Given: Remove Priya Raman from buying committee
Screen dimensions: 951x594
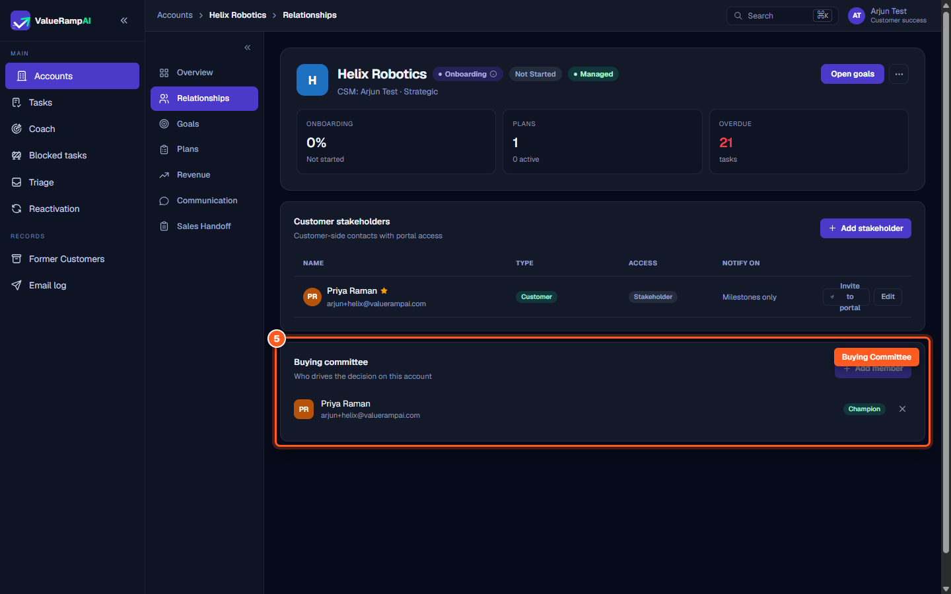Looking at the screenshot, I should [x=902, y=409].
